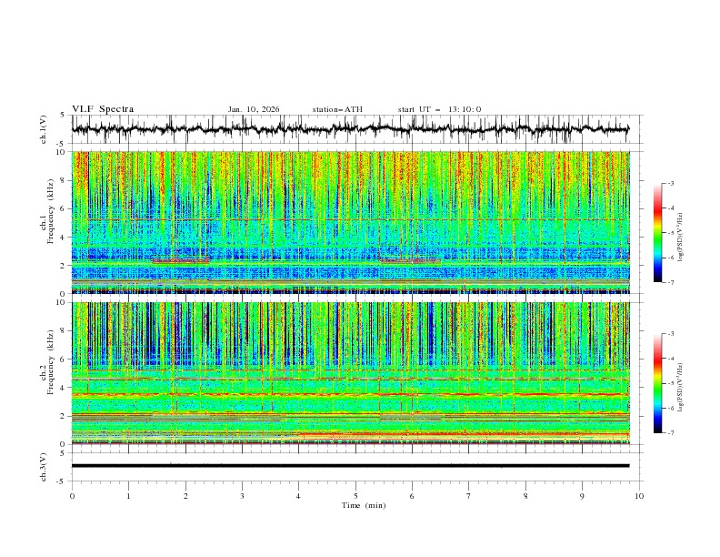This screenshot has height=557, width=720.
Task: Click the upper color scale bar
Action: coord(658,233)
